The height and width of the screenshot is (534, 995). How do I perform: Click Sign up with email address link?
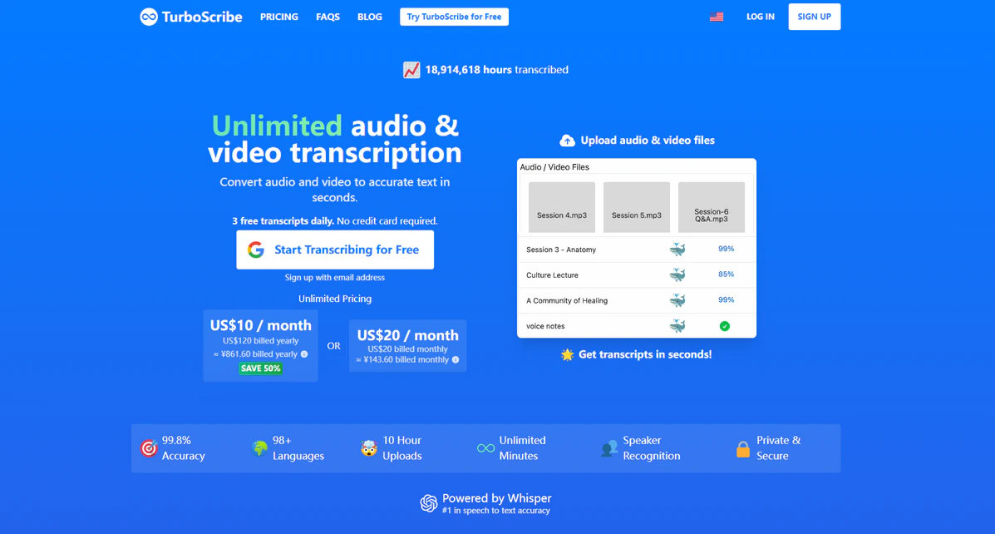coord(335,278)
